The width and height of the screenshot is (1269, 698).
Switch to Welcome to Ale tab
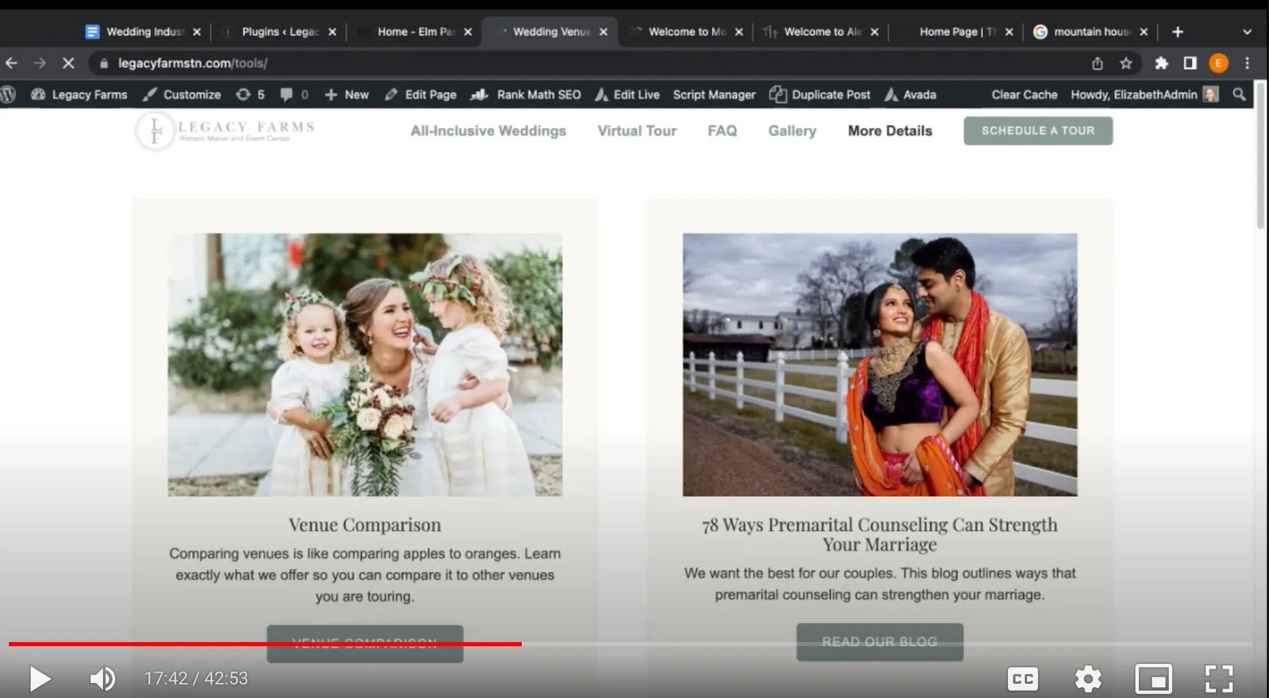pos(822,32)
